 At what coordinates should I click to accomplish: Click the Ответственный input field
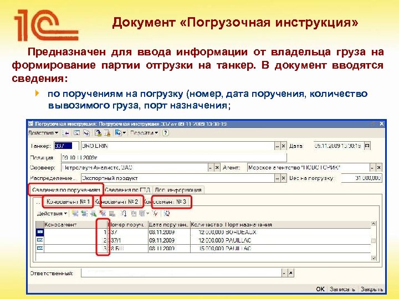181,273
